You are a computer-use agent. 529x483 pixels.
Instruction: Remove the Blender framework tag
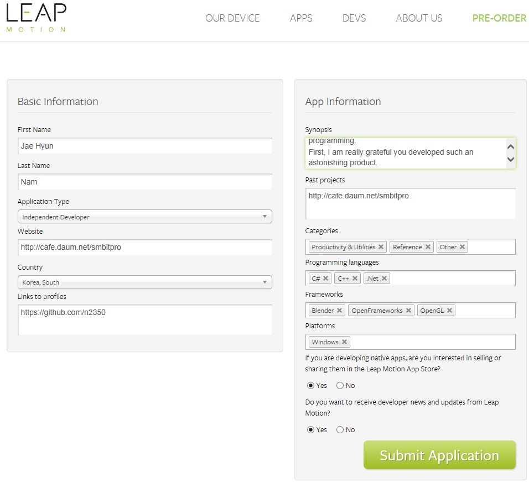(x=339, y=311)
